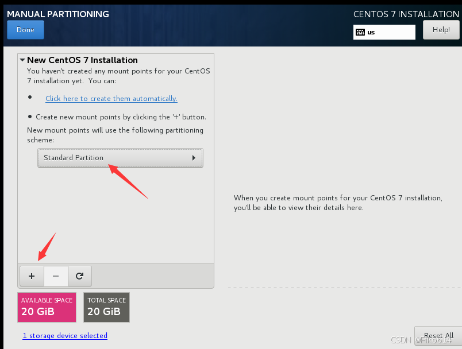Screen dimensions: 462x349
Task: Click the Done button
Action: (26, 30)
